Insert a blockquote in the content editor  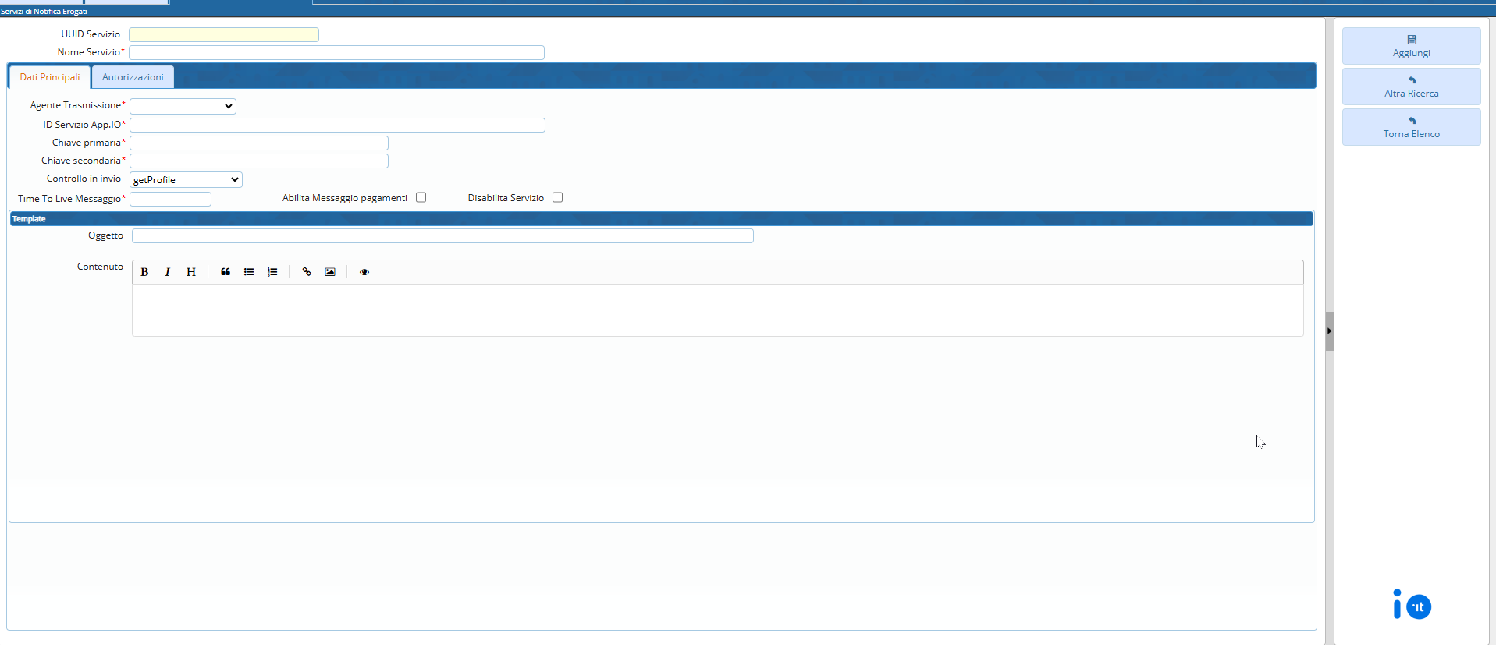click(226, 272)
